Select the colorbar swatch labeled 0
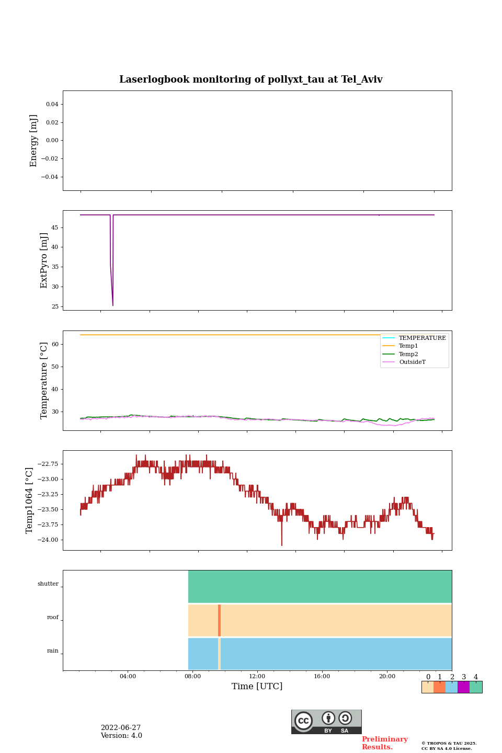The image size is (502, 753). click(x=428, y=687)
